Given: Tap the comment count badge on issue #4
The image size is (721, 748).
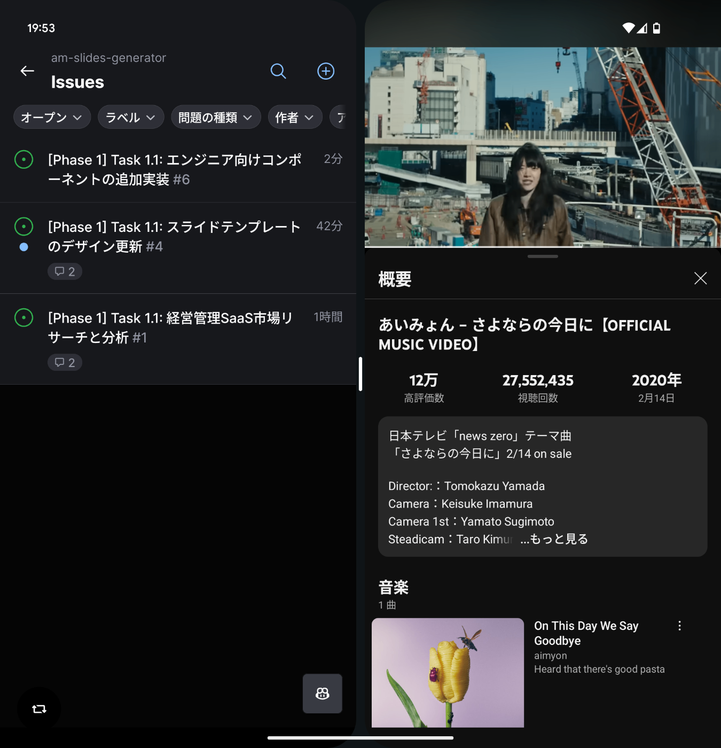Looking at the screenshot, I should 65,271.
